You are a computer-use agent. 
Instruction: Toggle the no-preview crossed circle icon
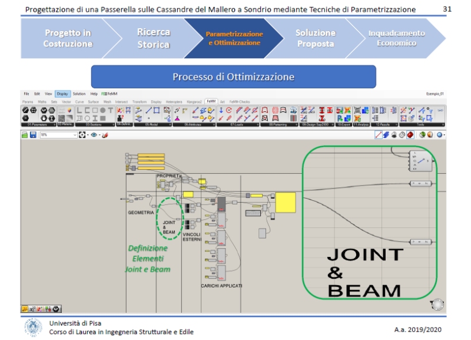pos(402,135)
